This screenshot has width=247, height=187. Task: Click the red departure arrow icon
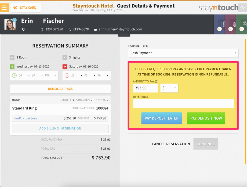pos(65,67)
